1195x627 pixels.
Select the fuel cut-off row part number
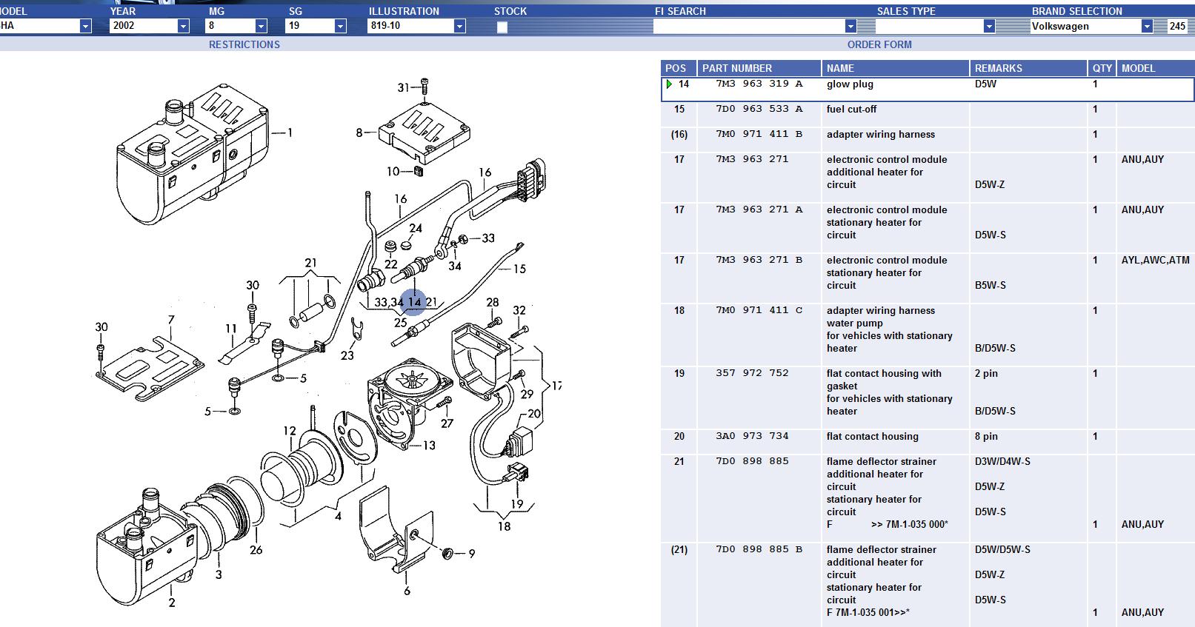[759, 109]
